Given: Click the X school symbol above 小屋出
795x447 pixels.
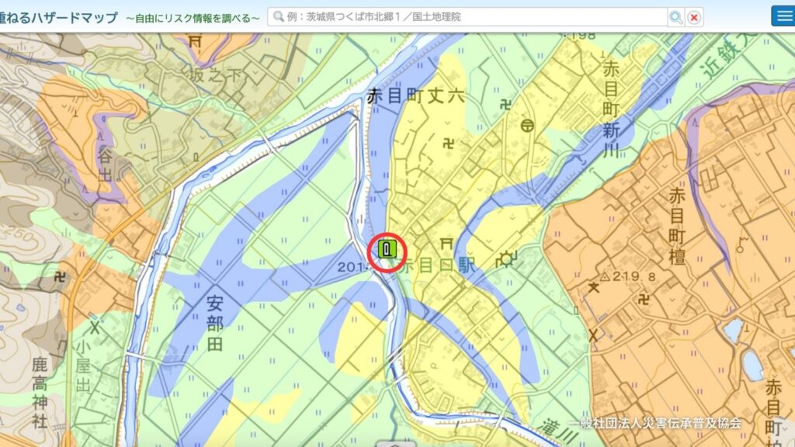Looking at the screenshot, I should click(95, 327).
